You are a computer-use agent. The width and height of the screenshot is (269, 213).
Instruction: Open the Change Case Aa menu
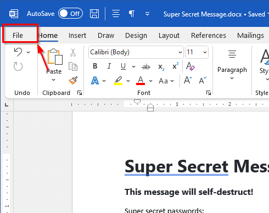point(166,81)
